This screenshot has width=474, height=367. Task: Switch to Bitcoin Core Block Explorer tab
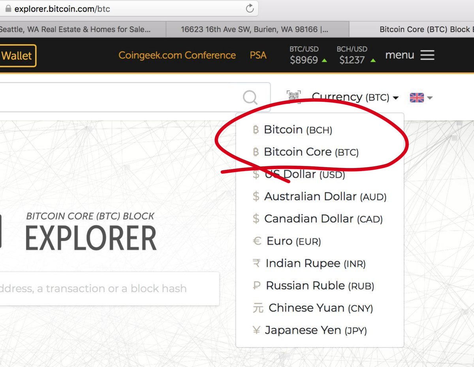coord(412,29)
